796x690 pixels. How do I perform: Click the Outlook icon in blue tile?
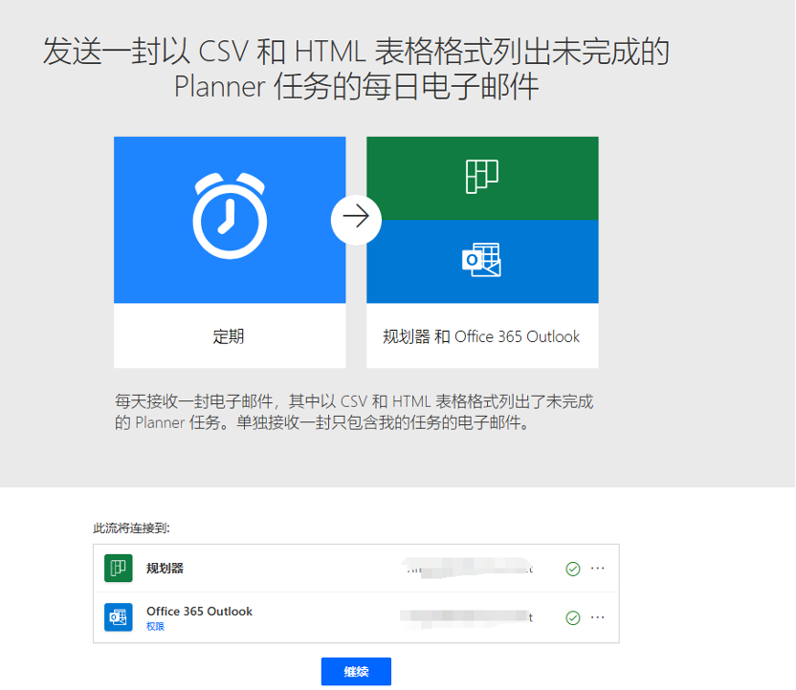tap(481, 260)
